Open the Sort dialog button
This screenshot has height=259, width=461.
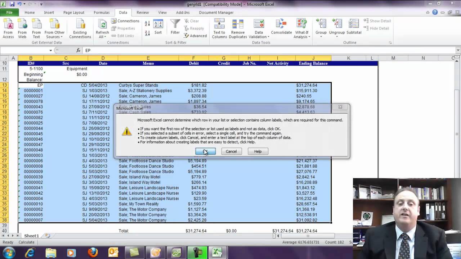tap(158, 27)
